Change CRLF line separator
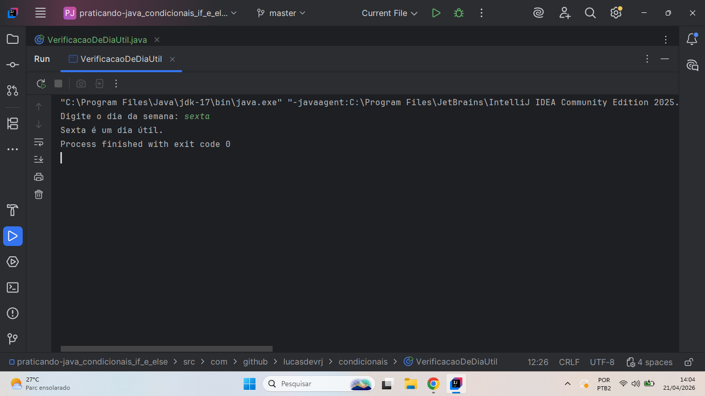The width and height of the screenshot is (705, 396). pyautogui.click(x=569, y=362)
